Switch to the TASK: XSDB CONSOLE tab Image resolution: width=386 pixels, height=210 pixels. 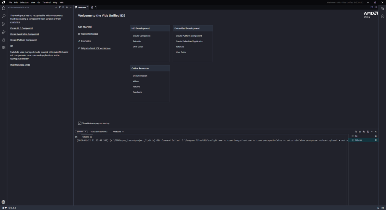(x=99, y=132)
